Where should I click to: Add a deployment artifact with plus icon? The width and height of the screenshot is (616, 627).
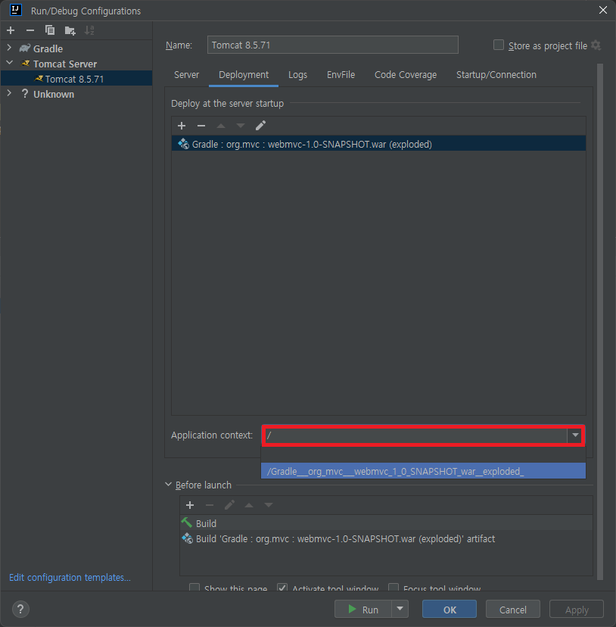tap(182, 126)
